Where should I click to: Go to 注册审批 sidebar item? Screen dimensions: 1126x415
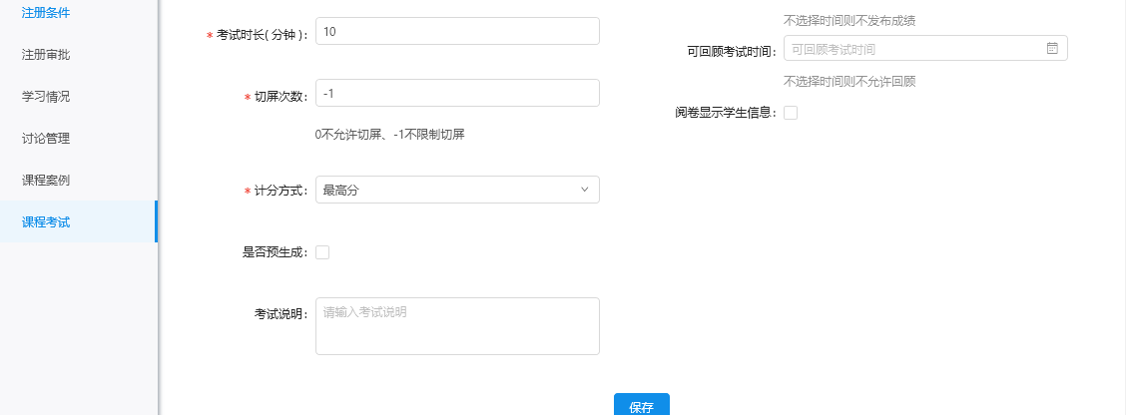pos(46,55)
